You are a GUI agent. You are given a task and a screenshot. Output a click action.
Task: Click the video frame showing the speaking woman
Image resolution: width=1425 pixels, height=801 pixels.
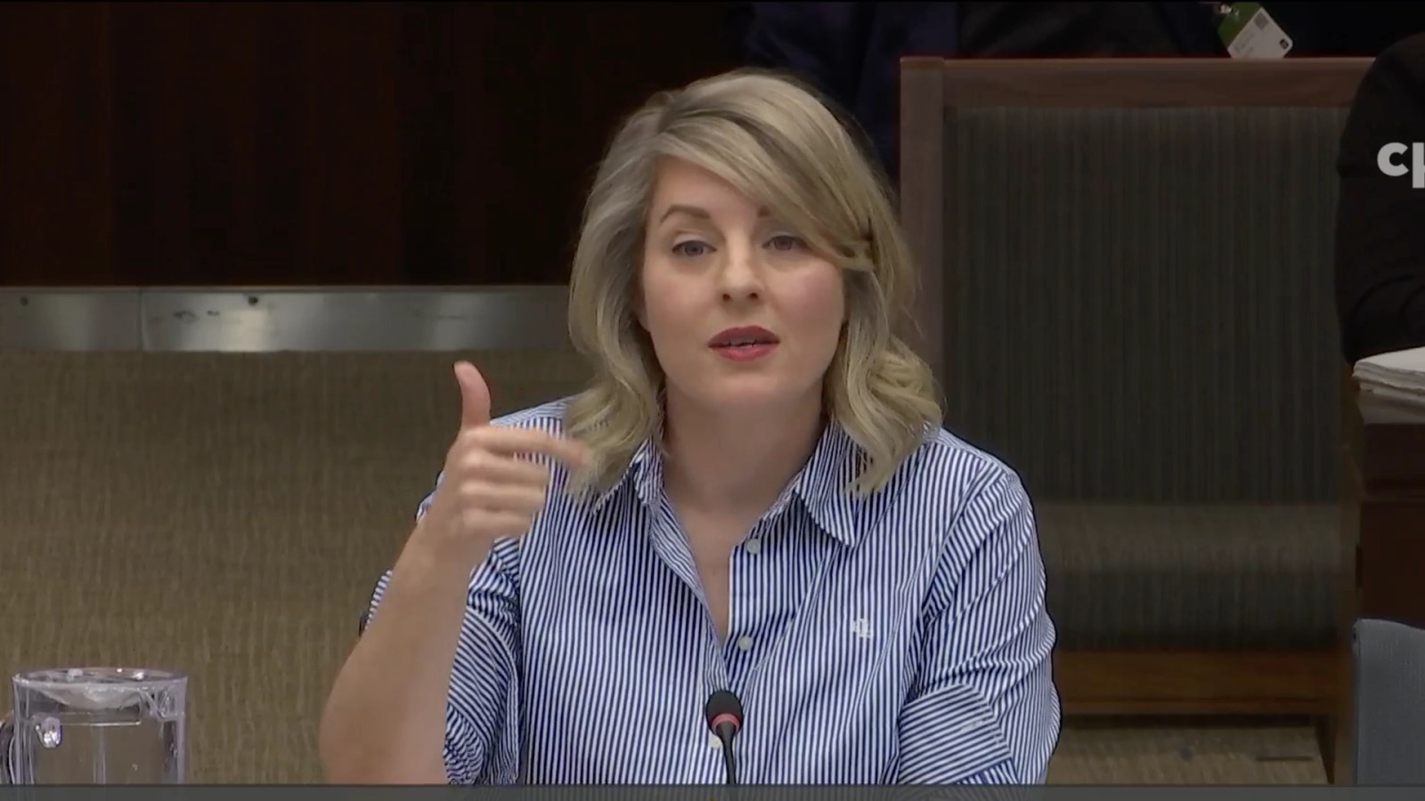(712, 400)
